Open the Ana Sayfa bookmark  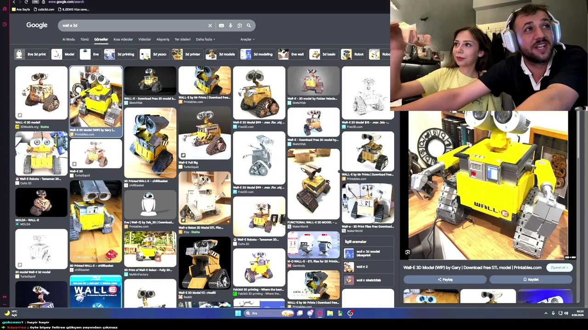point(21,10)
